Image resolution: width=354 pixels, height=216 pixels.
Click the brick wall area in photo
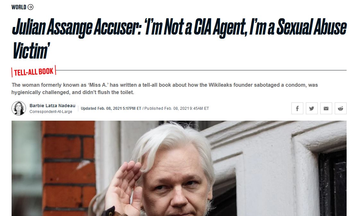pyautogui.click(x=68, y=168)
